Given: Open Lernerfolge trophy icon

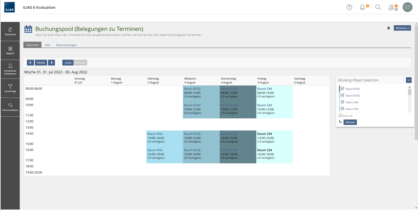Looking at the screenshot, I should click(10, 88).
